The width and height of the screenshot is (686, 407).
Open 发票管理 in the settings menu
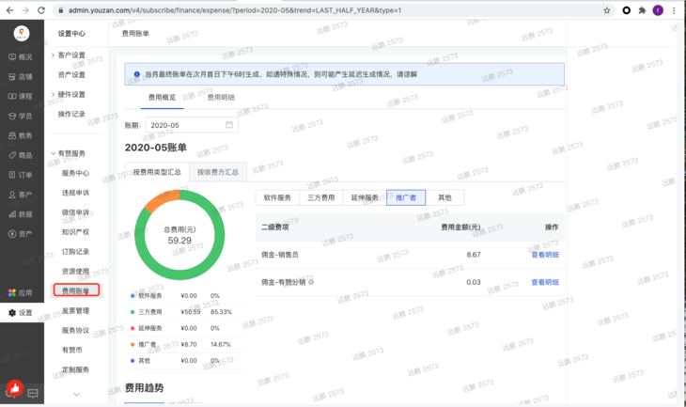[x=75, y=311]
